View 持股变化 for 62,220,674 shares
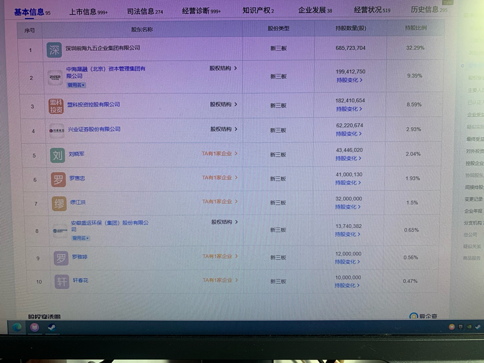This screenshot has width=484, height=363. tap(348, 134)
